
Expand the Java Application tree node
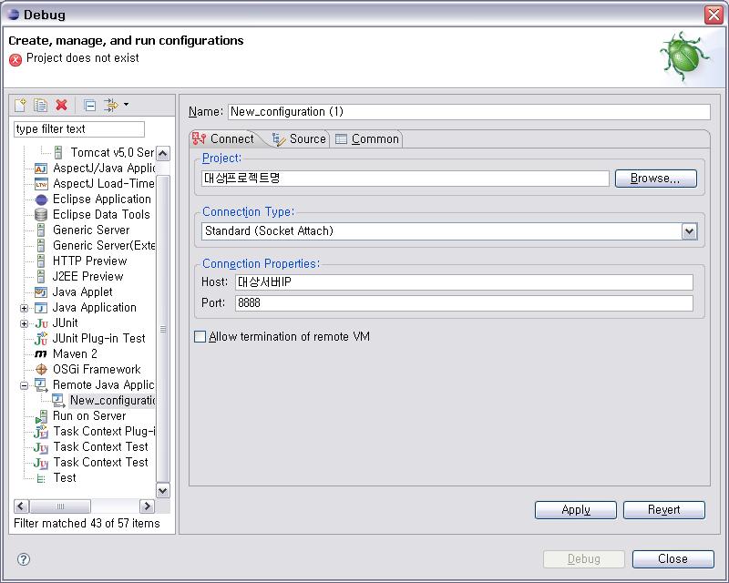[25, 308]
